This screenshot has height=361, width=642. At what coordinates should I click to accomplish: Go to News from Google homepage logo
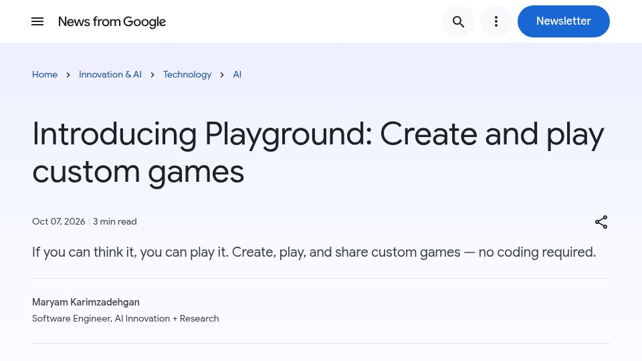pos(112,21)
